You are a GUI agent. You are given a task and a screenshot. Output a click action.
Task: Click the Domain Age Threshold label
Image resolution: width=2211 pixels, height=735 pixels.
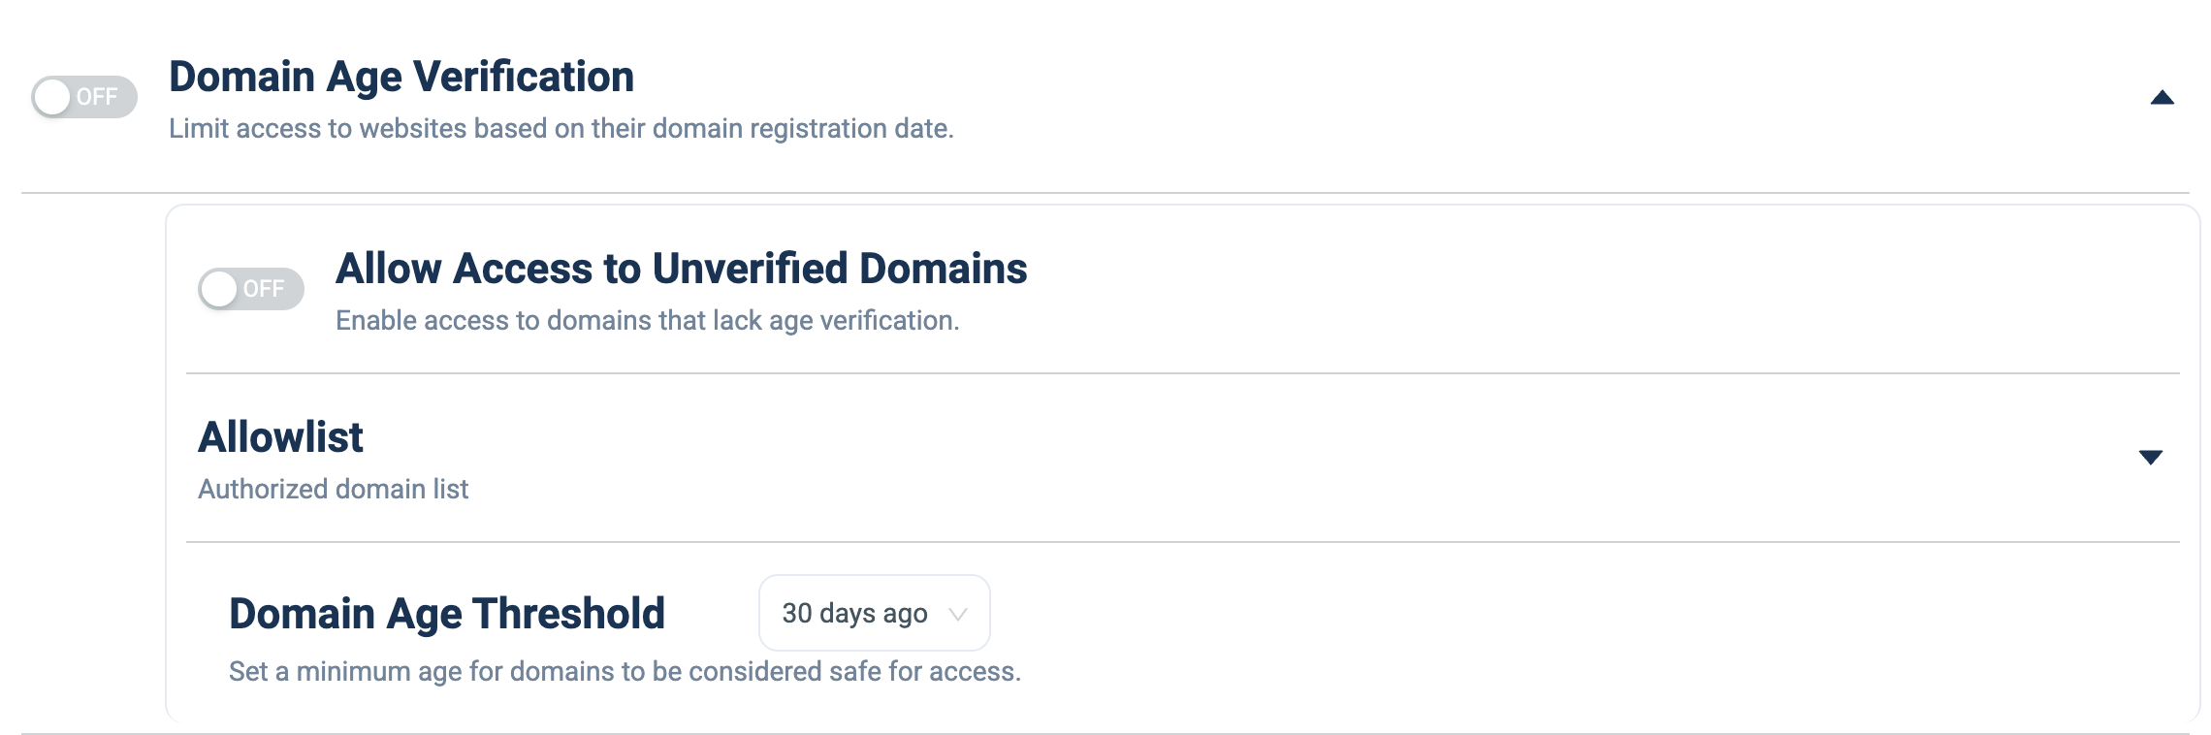tap(447, 614)
